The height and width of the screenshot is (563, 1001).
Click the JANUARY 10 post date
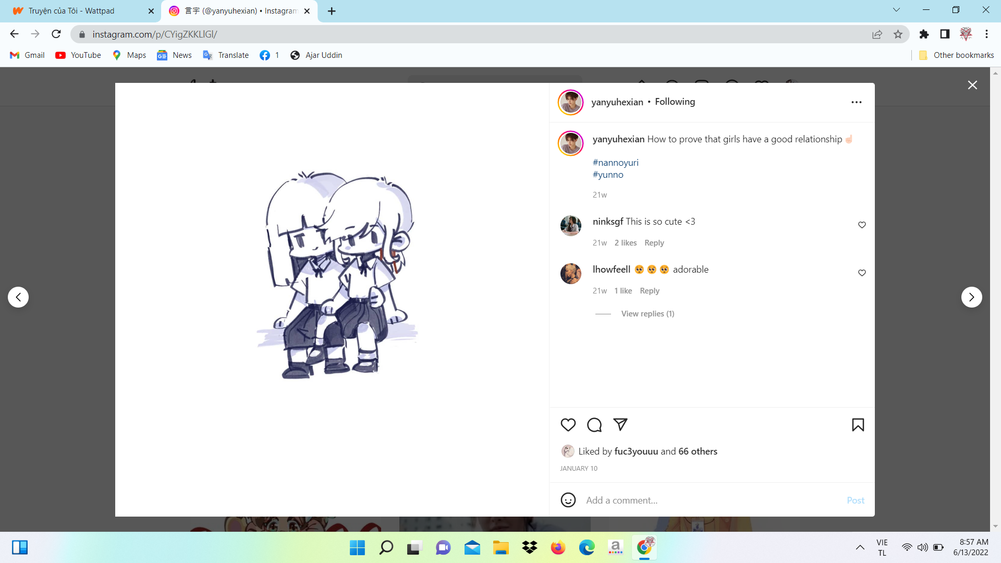579,469
